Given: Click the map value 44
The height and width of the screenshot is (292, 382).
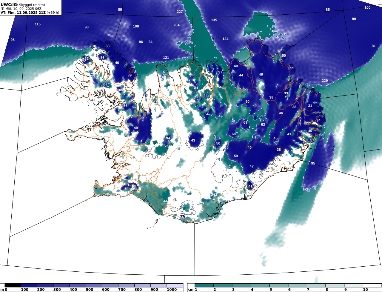Looking at the screenshot, I should pos(241,75).
